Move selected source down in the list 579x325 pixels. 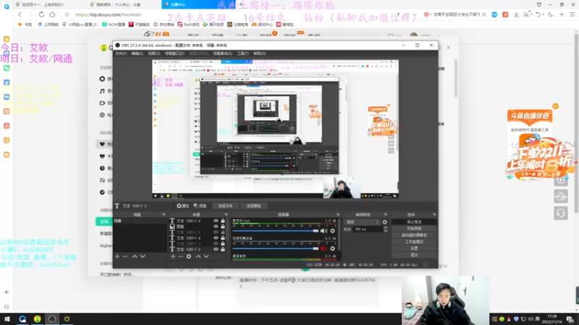click(206, 256)
